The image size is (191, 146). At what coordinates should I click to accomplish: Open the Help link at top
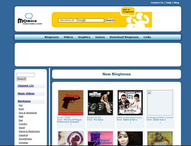coord(168,3)
